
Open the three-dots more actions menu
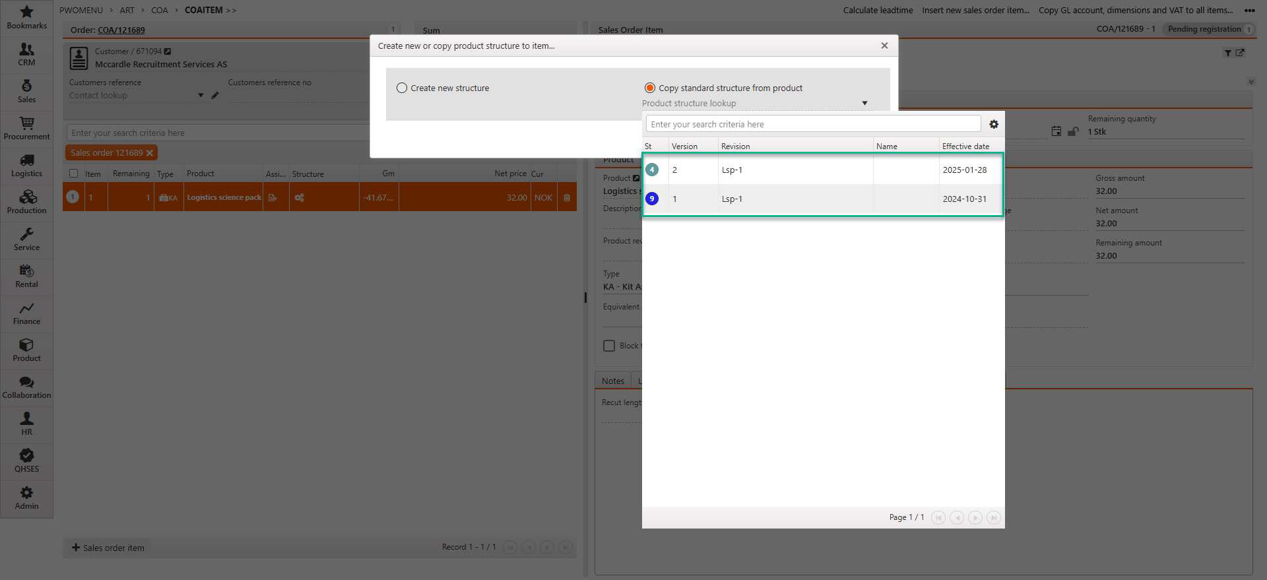tap(1249, 10)
